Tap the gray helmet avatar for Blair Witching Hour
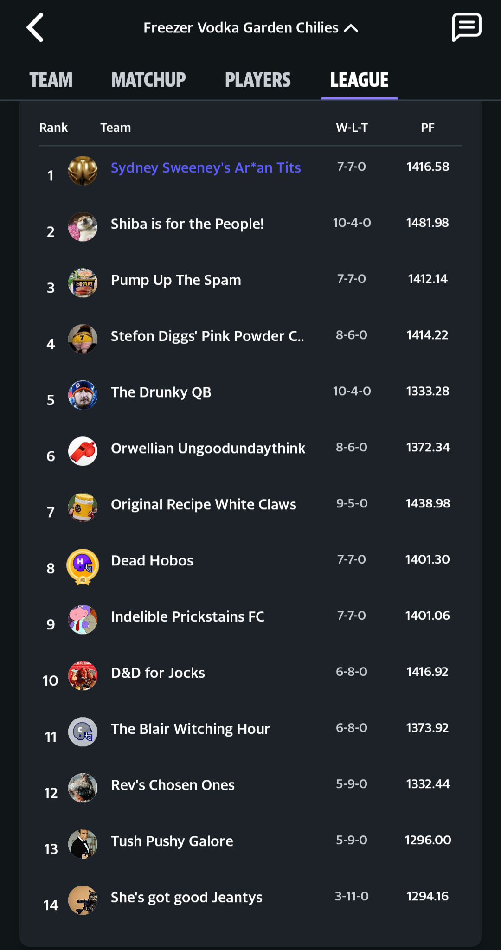 pos(83,732)
